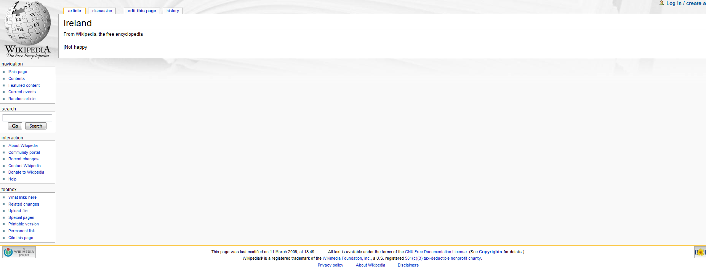Open Special pages link
The image size is (706, 273).
pos(21,217)
